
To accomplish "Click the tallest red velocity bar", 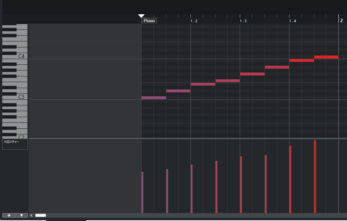I will (x=315, y=177).
